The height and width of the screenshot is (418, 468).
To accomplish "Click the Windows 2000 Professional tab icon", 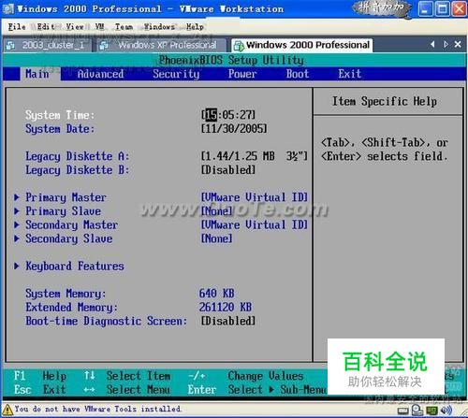I will 239,46.
